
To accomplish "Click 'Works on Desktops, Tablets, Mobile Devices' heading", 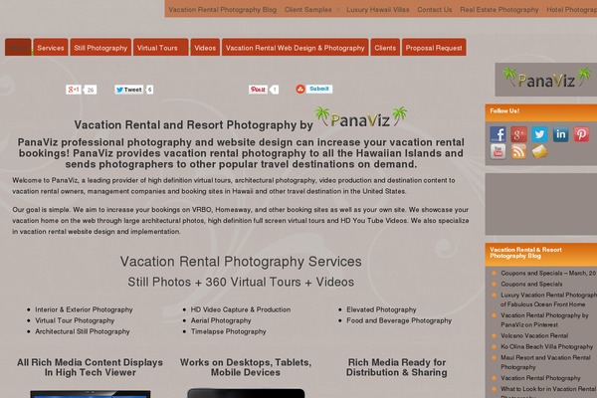I will (246, 367).
